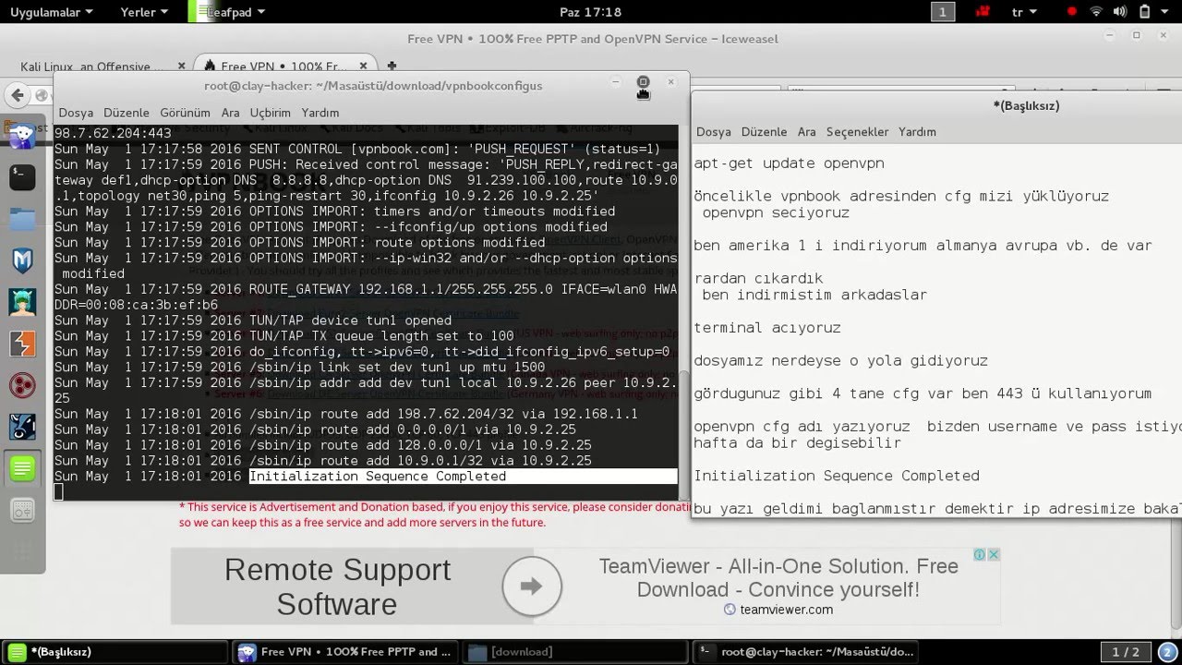Launch the BeEF bull dock icon
Viewport: 1182px width, 665px height.
point(21,427)
